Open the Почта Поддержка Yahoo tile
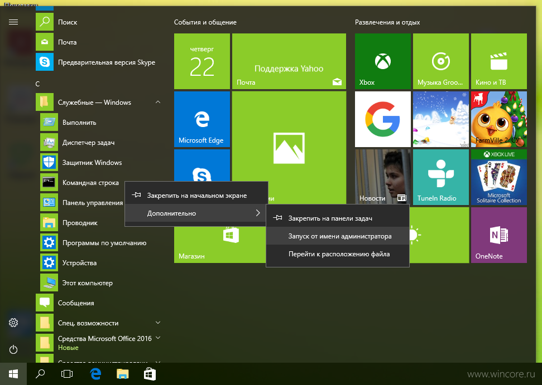 pyautogui.click(x=289, y=61)
